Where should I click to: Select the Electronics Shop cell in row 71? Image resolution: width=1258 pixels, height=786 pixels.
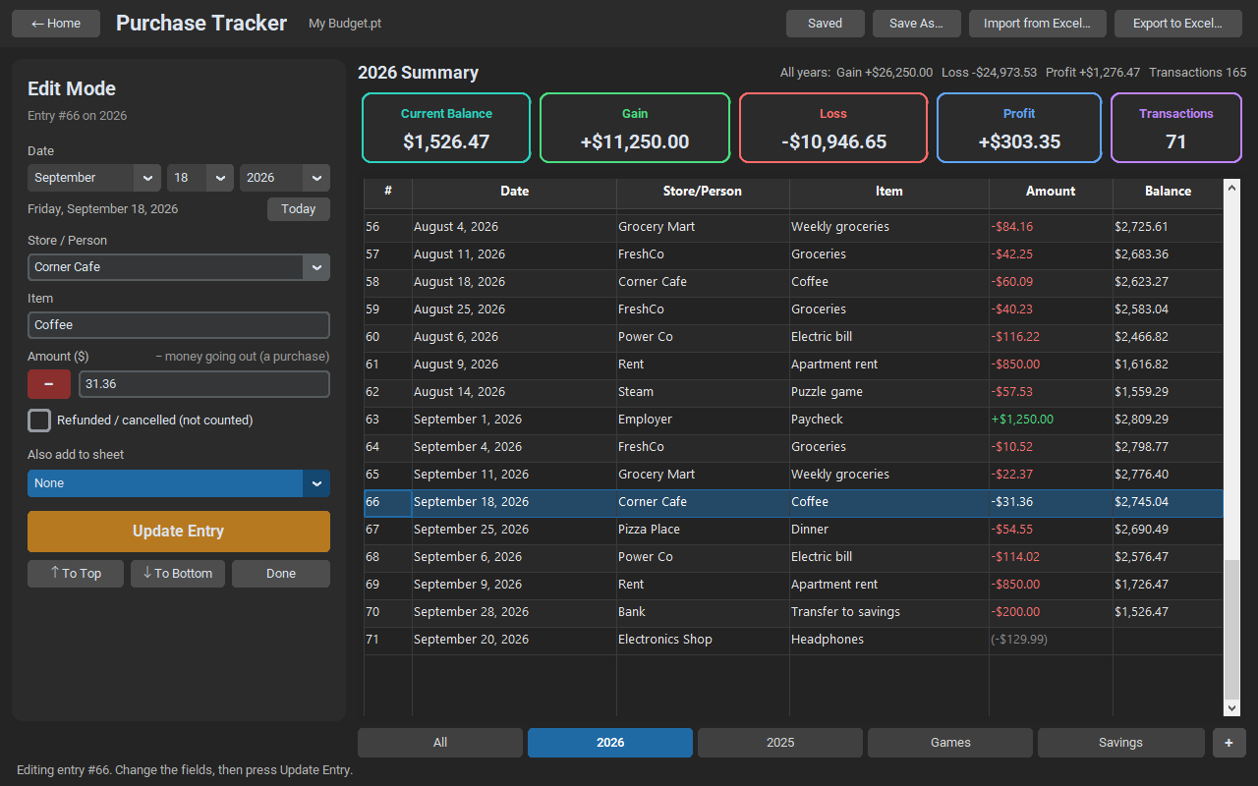coord(703,640)
